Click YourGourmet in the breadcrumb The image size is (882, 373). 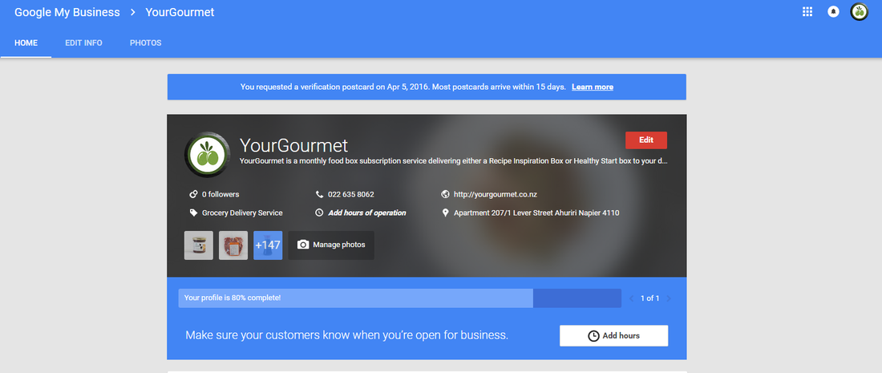(180, 12)
